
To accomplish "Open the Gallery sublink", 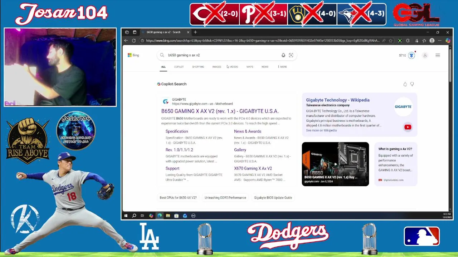I will 240,150.
